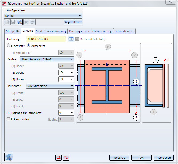Click the save-as configuration icon

pos(20,22)
